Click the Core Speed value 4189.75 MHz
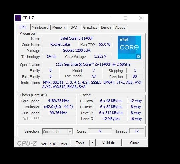The height and width of the screenshot is (164, 180). pos(58,101)
